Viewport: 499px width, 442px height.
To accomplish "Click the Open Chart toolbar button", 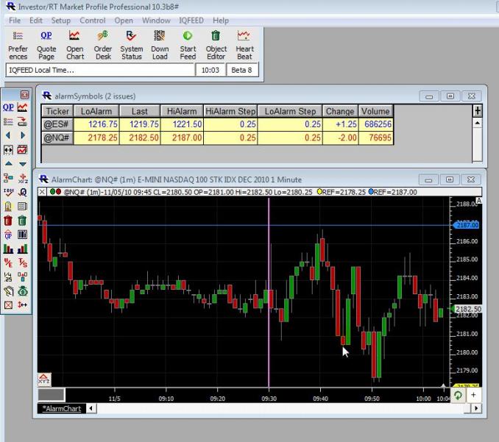I will [x=75, y=45].
